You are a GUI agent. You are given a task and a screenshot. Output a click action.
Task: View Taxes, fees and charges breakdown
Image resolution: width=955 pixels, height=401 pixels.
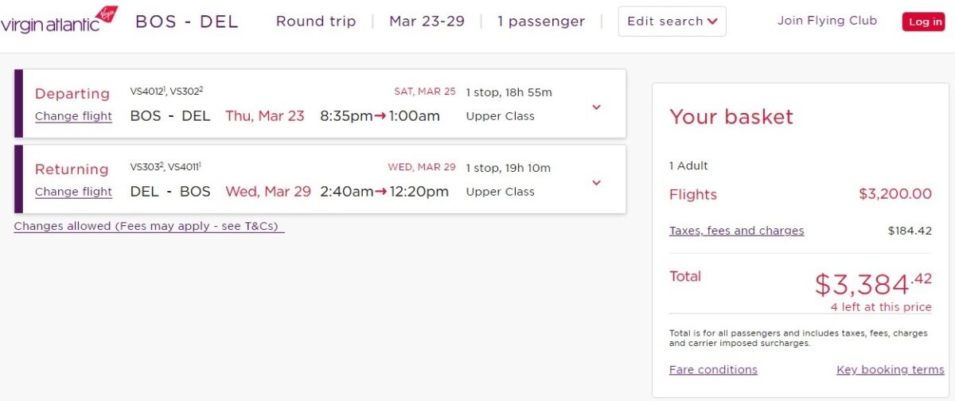(x=736, y=231)
